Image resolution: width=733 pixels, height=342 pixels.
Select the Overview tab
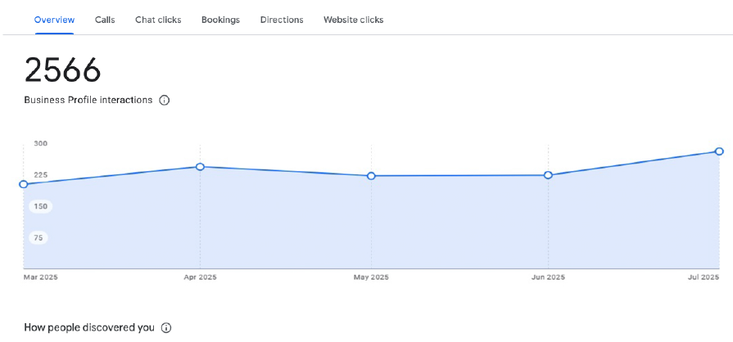(x=54, y=20)
